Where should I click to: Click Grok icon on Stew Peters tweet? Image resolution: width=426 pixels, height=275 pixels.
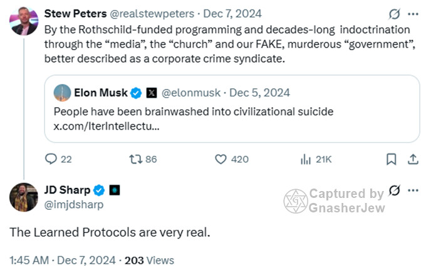pyautogui.click(x=395, y=14)
